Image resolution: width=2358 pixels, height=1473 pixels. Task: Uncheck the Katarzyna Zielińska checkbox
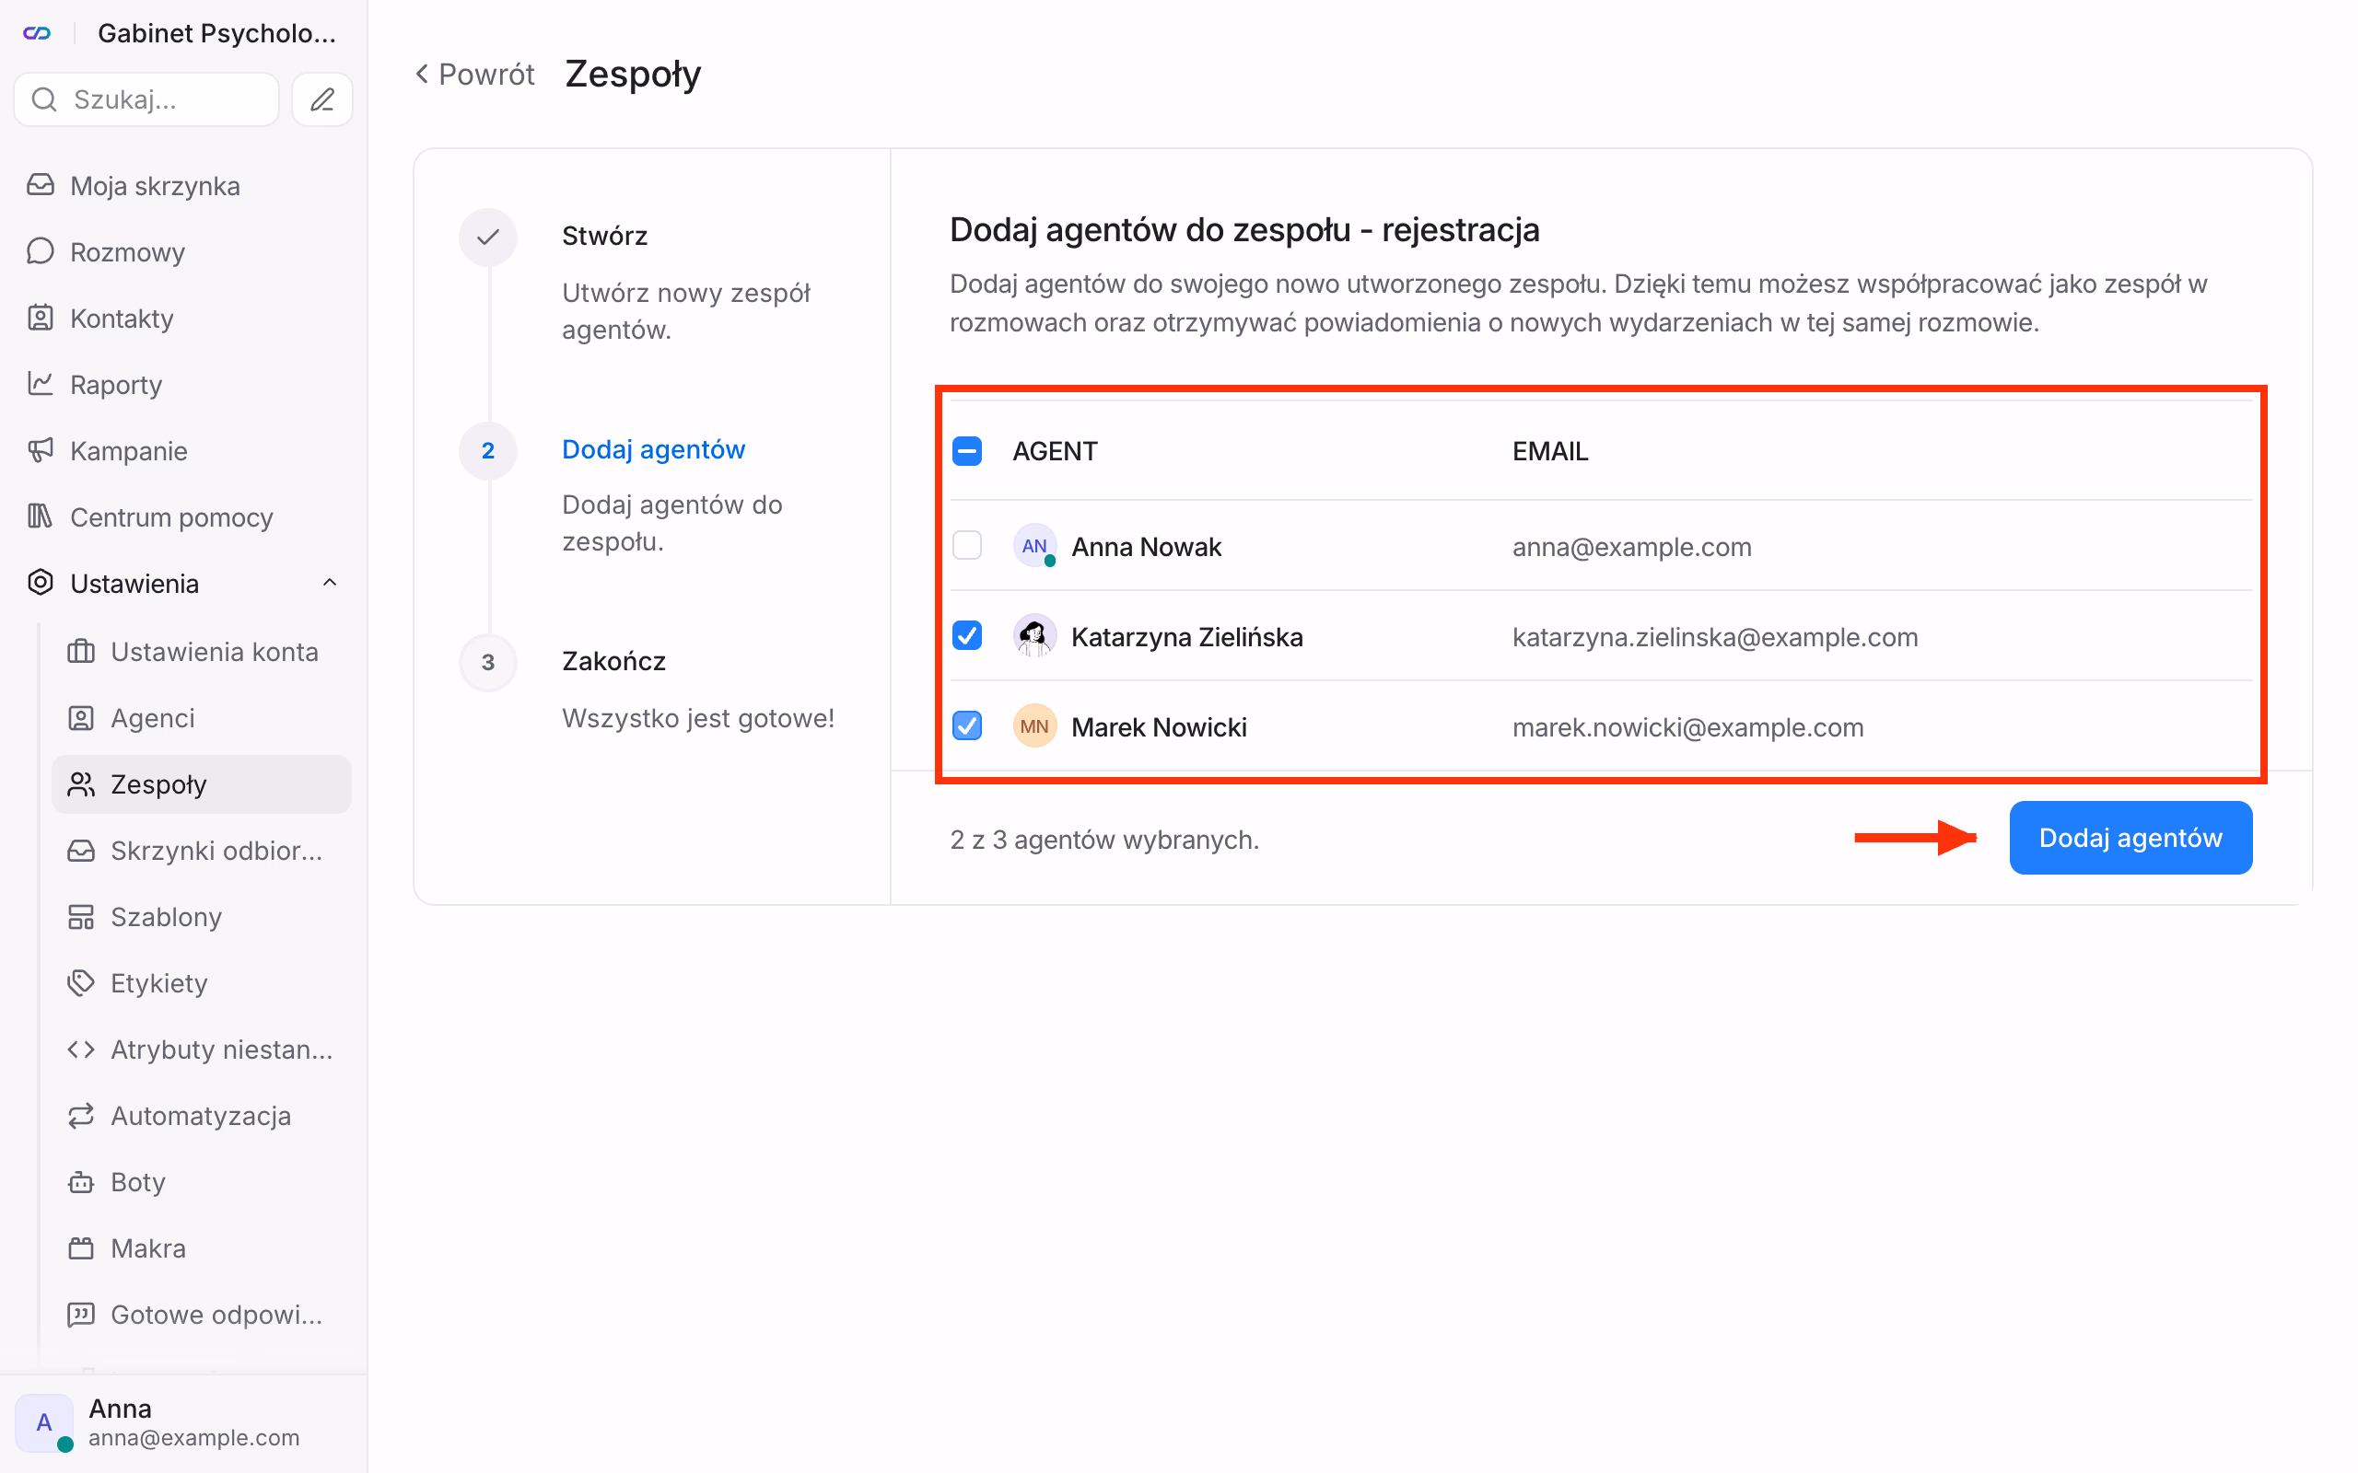pyautogui.click(x=966, y=636)
